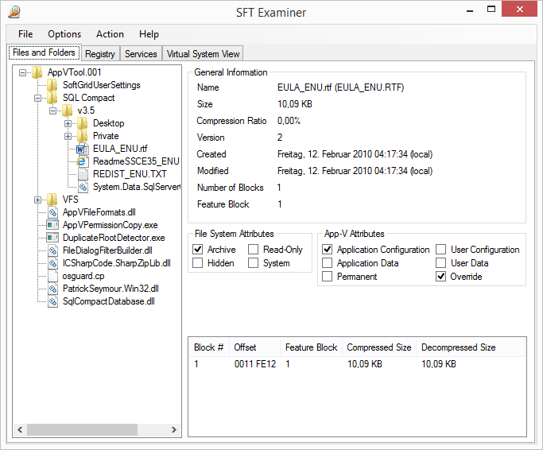Image resolution: width=543 pixels, height=450 pixels.
Task: Click the Word icon of EULA_ENU.rtf
Action: click(83, 149)
